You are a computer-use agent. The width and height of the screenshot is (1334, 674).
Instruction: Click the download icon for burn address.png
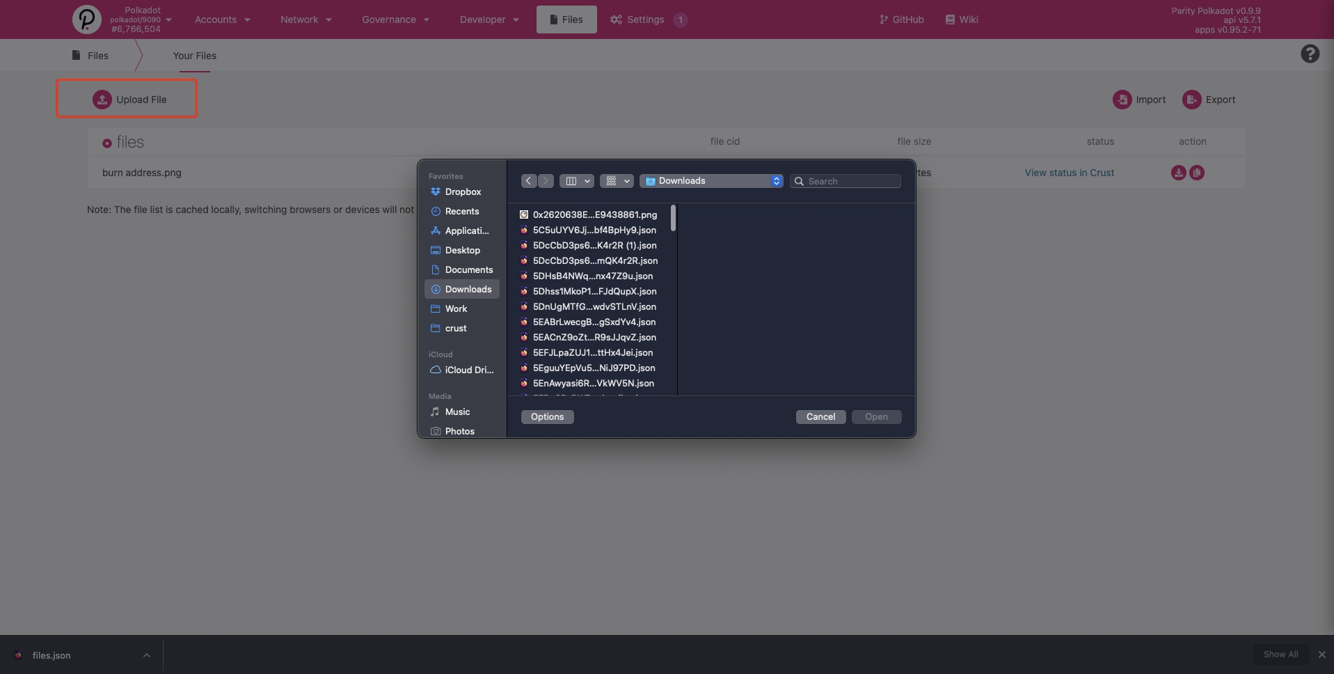point(1178,173)
